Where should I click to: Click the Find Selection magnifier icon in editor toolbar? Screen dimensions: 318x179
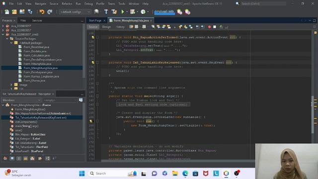tap(153, 27)
